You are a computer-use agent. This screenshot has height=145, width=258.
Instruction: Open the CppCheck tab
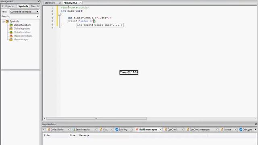point(173,130)
